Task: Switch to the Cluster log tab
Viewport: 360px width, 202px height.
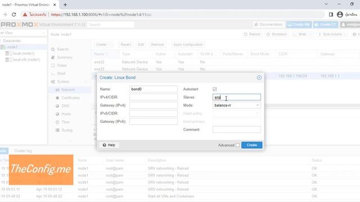Action: (x=22, y=151)
